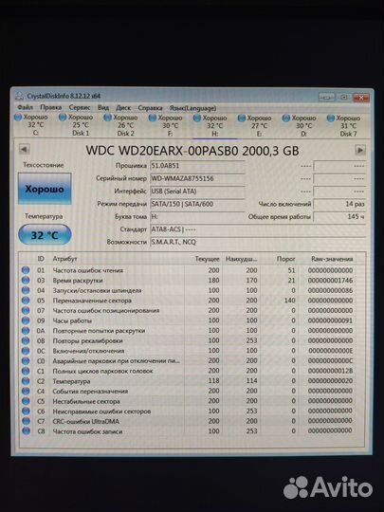Open the Вид menu

(x=103, y=107)
